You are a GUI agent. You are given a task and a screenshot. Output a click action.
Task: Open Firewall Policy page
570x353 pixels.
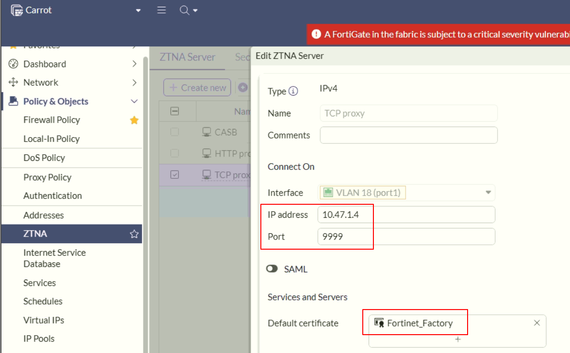click(52, 120)
